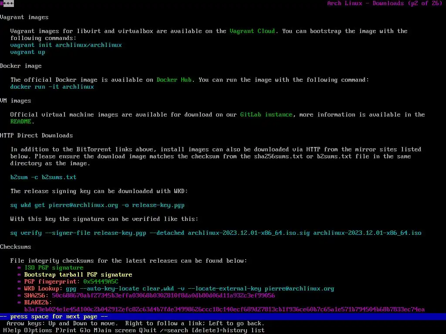Screen dimensions: 446x334
Task: Click '[delete]=history list' in bottom menu
Action: [228, 331]
